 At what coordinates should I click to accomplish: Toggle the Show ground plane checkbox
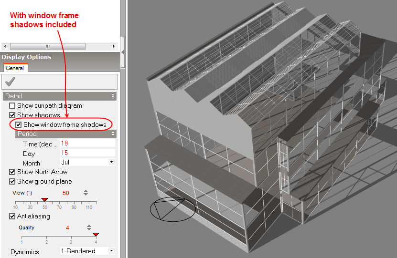(12, 181)
